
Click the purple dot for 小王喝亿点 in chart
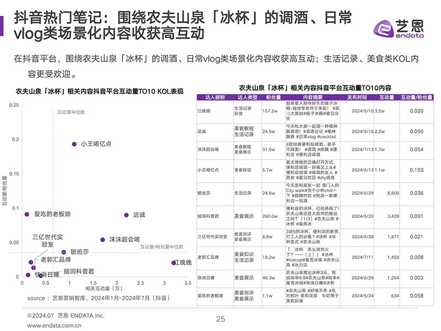pos(74,144)
